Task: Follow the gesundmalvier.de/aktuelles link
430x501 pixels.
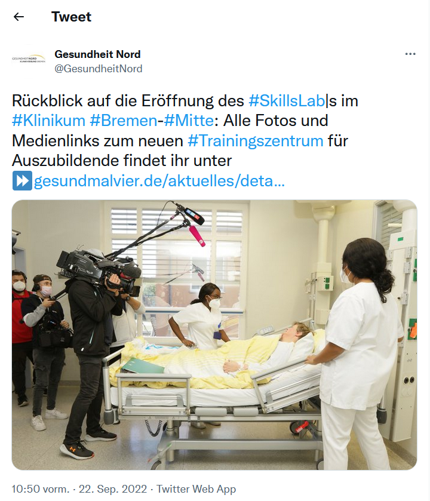Action: click(x=159, y=181)
